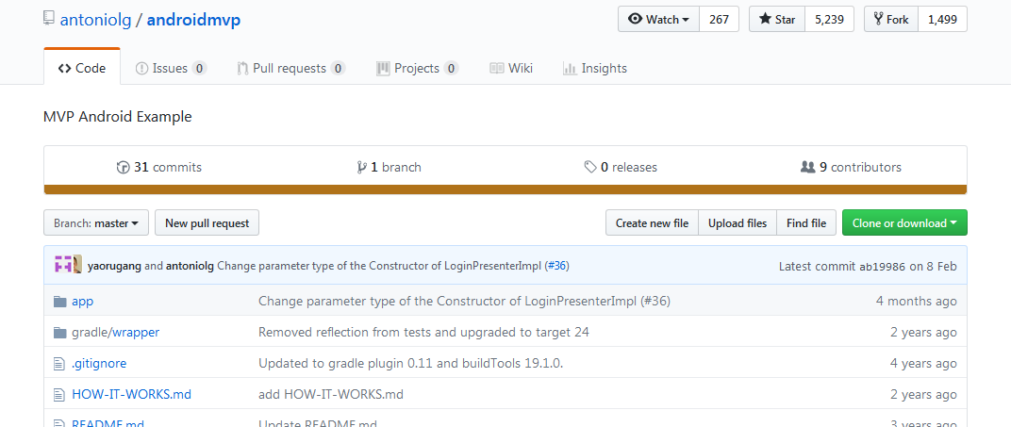Open the yaorugang author link
The height and width of the screenshot is (427, 1011).
[x=115, y=266]
